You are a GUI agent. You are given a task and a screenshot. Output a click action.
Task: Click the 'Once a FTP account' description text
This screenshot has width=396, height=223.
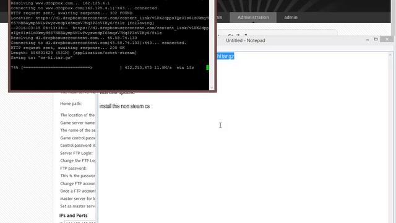78,191
